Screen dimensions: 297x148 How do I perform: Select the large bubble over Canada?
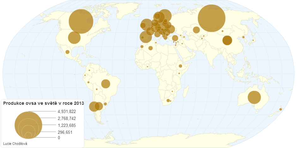pos(81,21)
